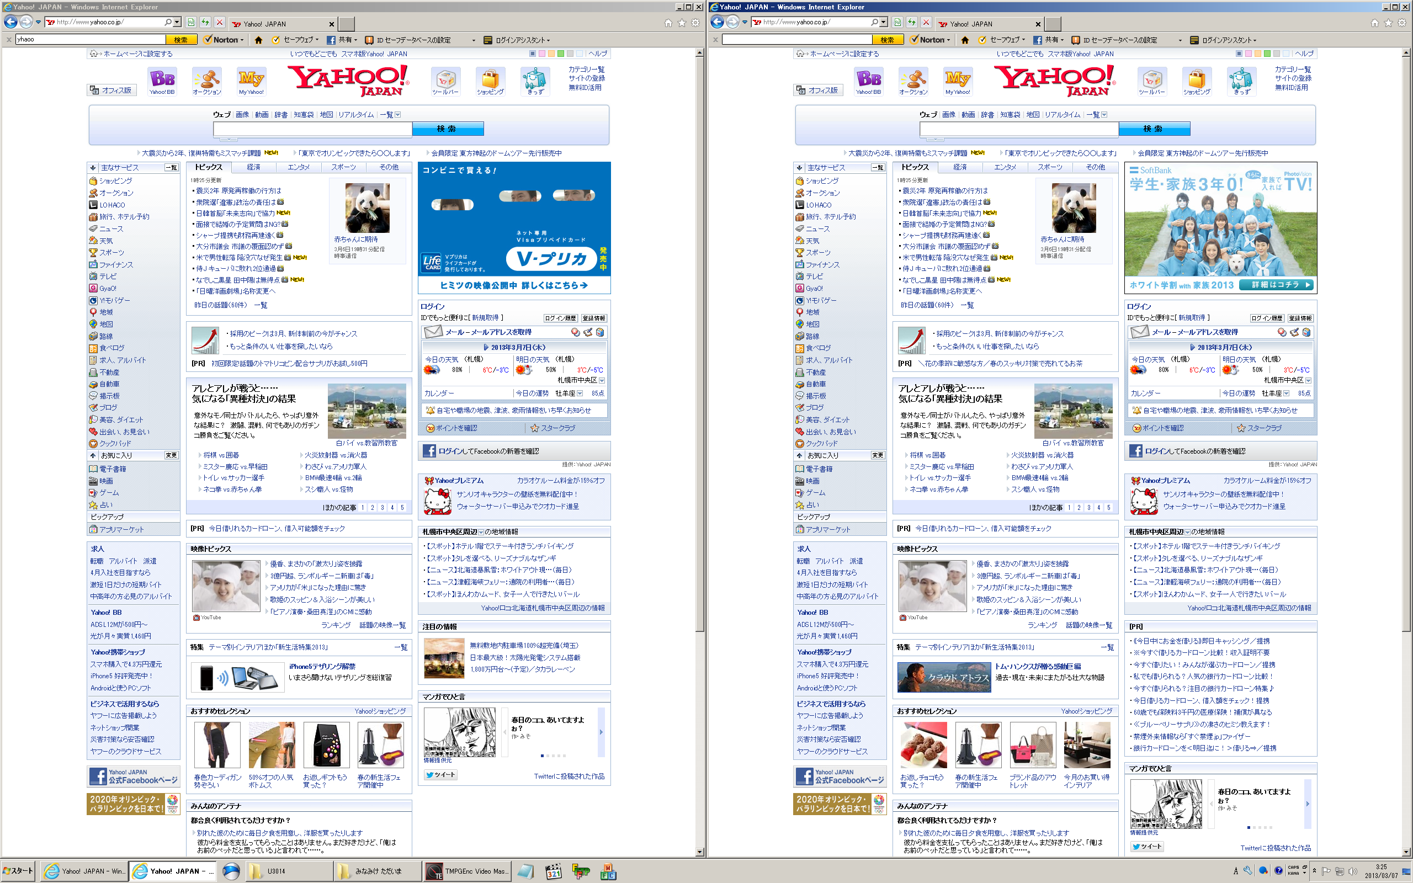
Task: Expand セーフウェブ dropdown in right window
Action: (1023, 40)
